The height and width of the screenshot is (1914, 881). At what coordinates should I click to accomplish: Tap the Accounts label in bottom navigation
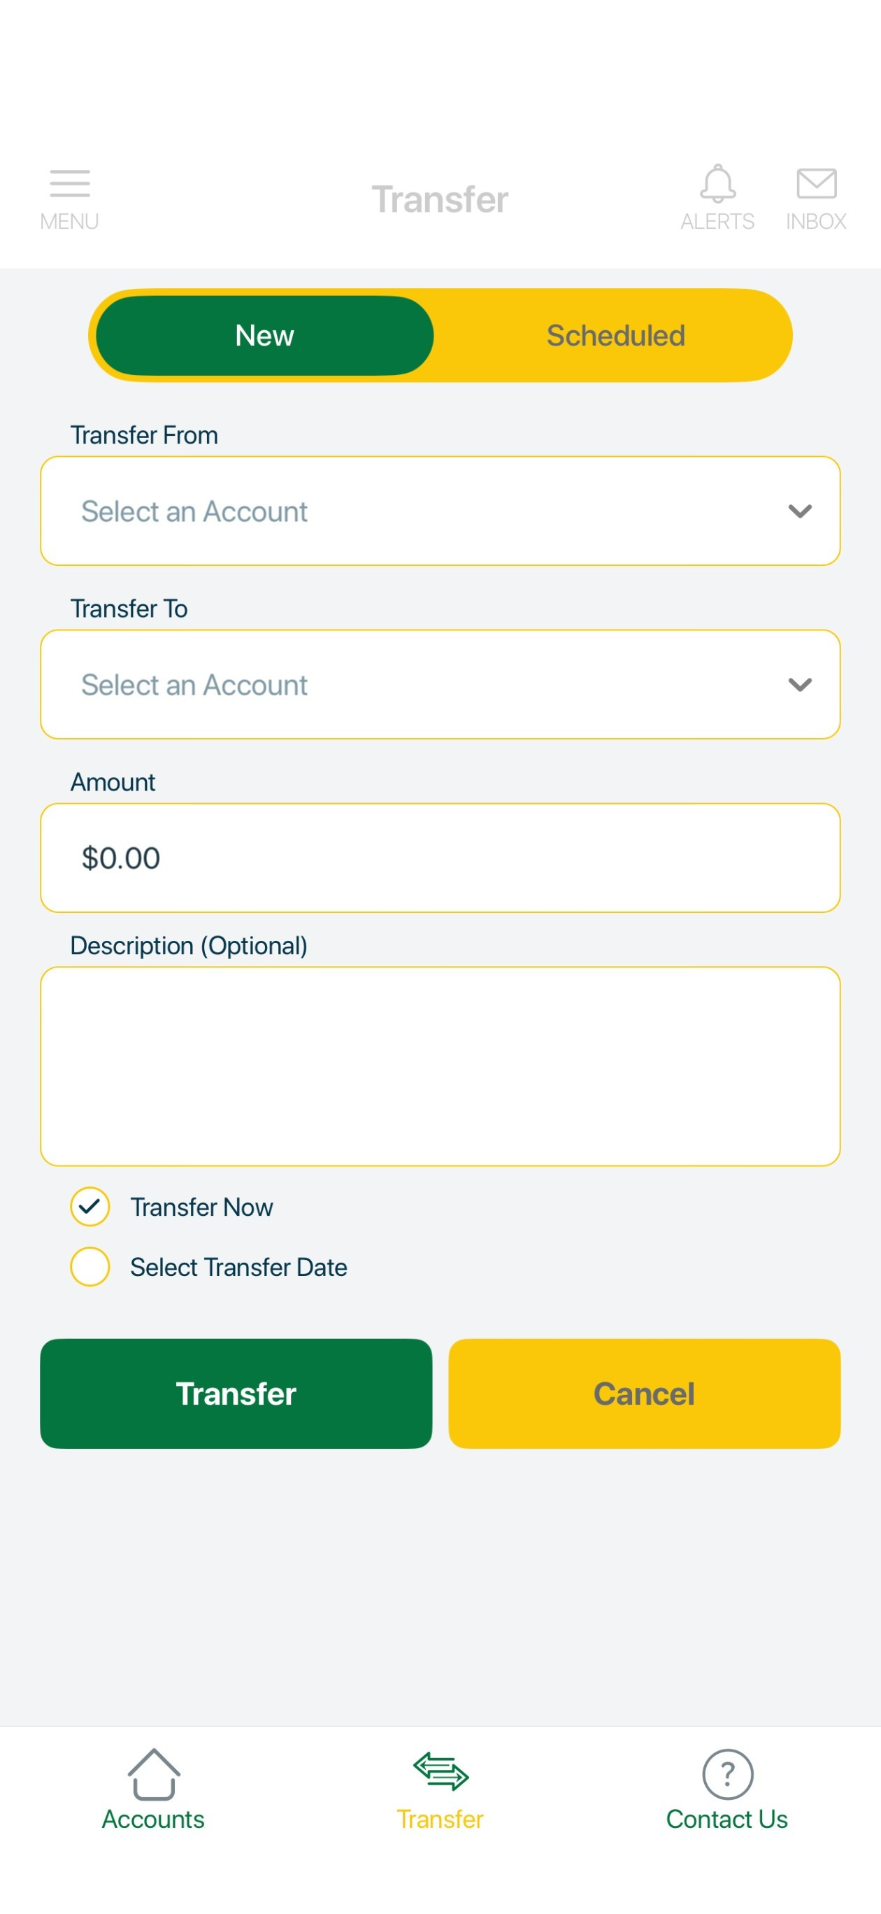tap(153, 1818)
